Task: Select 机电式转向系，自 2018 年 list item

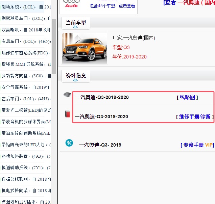Action: click(x=26, y=190)
